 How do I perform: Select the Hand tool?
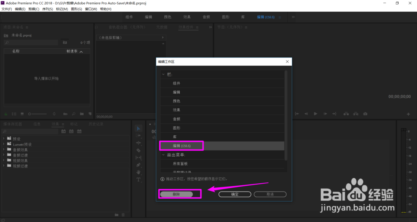138,172
